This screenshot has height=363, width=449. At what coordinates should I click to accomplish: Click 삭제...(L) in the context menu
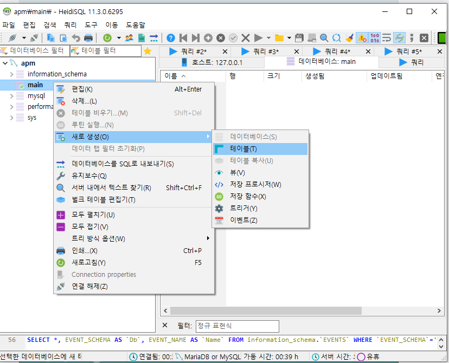pyautogui.click(x=134, y=101)
